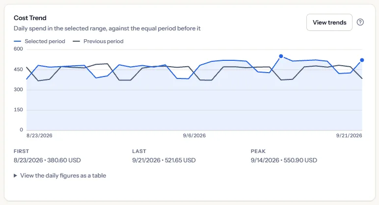Click the PEAK stat label

coord(258,151)
